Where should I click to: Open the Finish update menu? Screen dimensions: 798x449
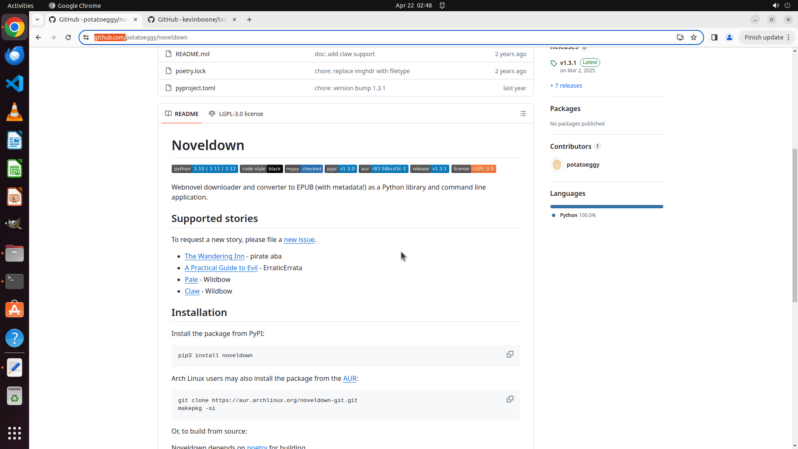pyautogui.click(x=767, y=37)
